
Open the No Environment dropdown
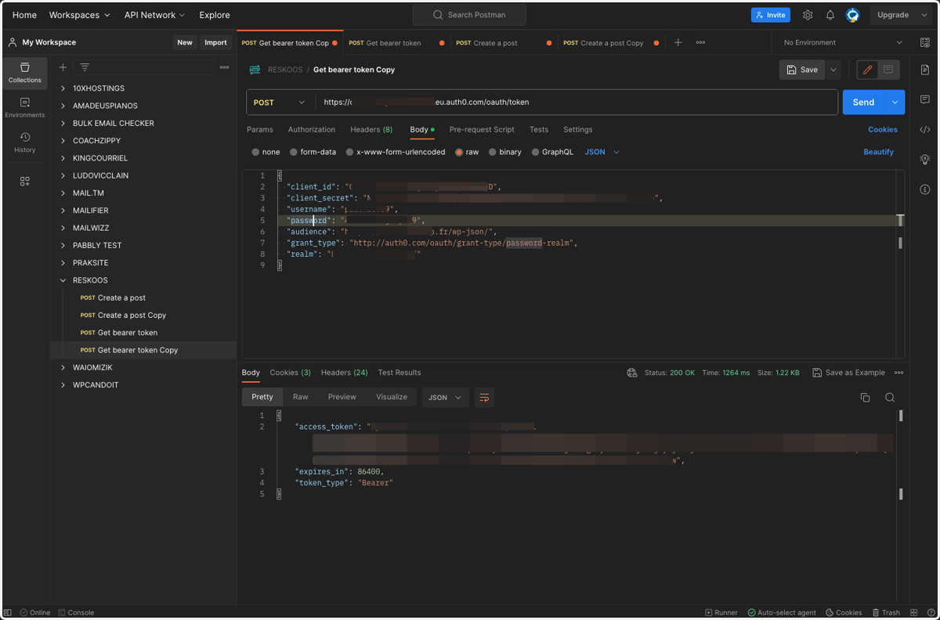(843, 43)
